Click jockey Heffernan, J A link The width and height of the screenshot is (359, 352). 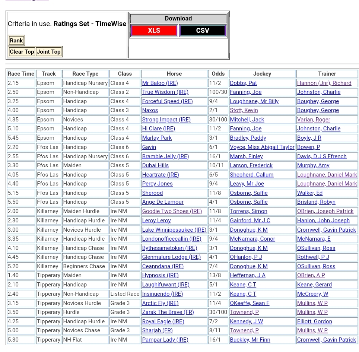click(247, 275)
